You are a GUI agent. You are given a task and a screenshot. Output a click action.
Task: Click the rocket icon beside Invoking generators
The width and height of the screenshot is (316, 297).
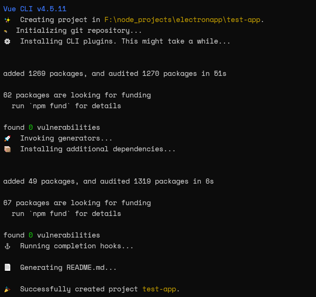pos(7,138)
